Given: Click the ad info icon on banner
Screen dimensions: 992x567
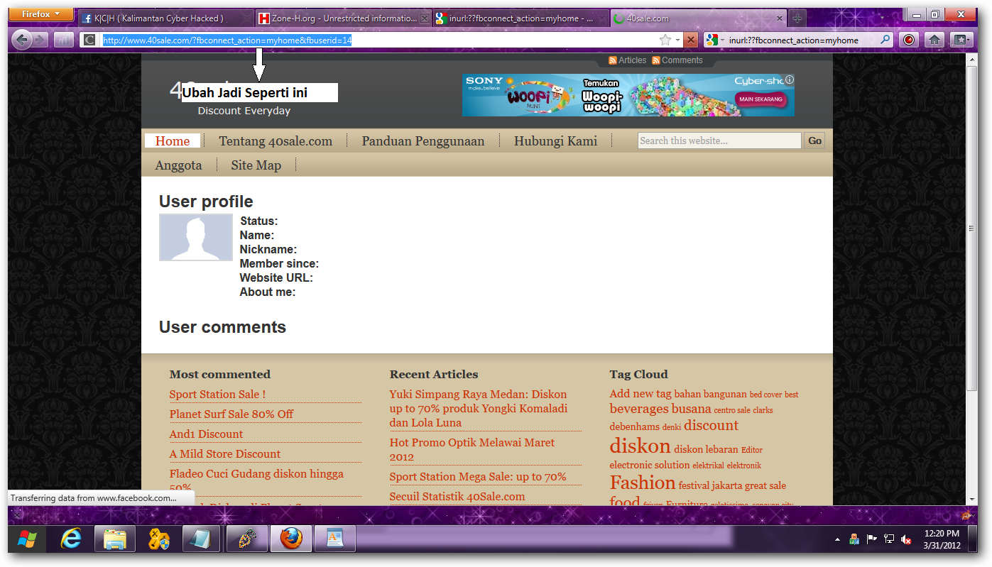Looking at the screenshot, I should coord(790,79).
